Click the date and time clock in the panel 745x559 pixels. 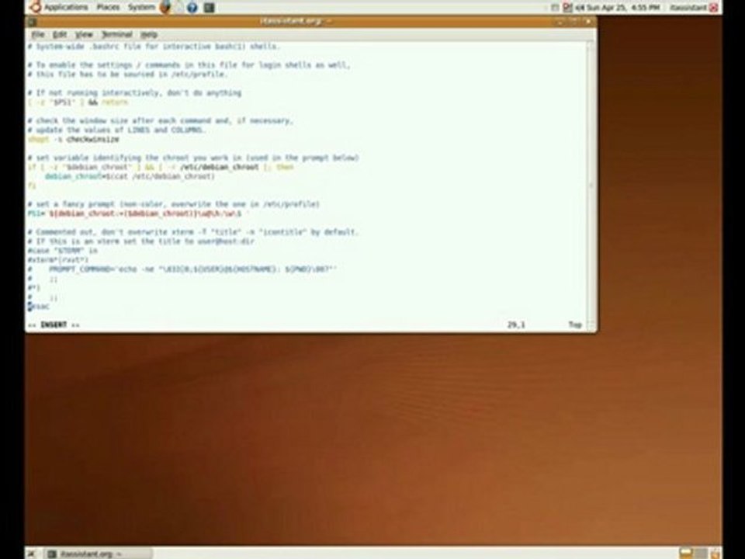pos(623,8)
